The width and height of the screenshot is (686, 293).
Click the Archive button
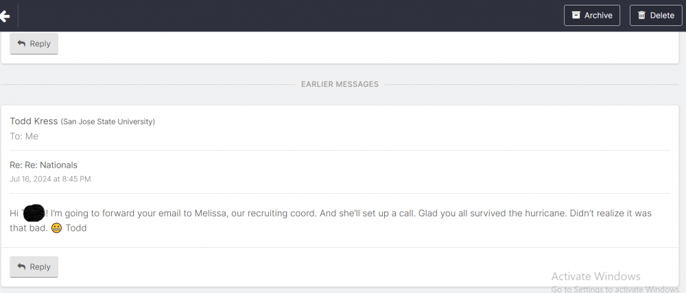[592, 15]
